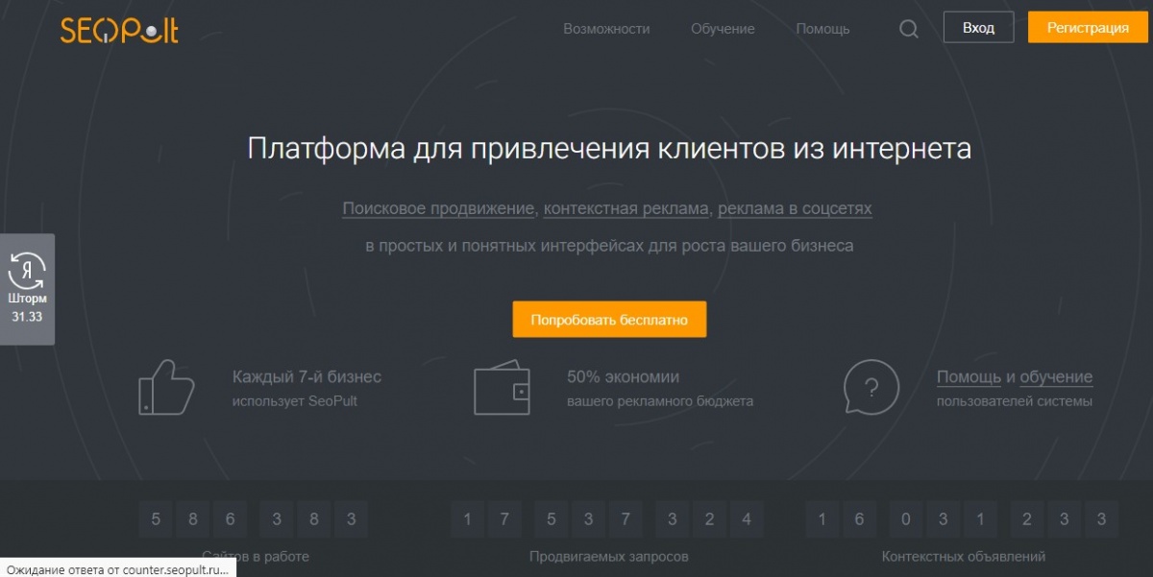Open the Помощь menu item

tap(822, 29)
